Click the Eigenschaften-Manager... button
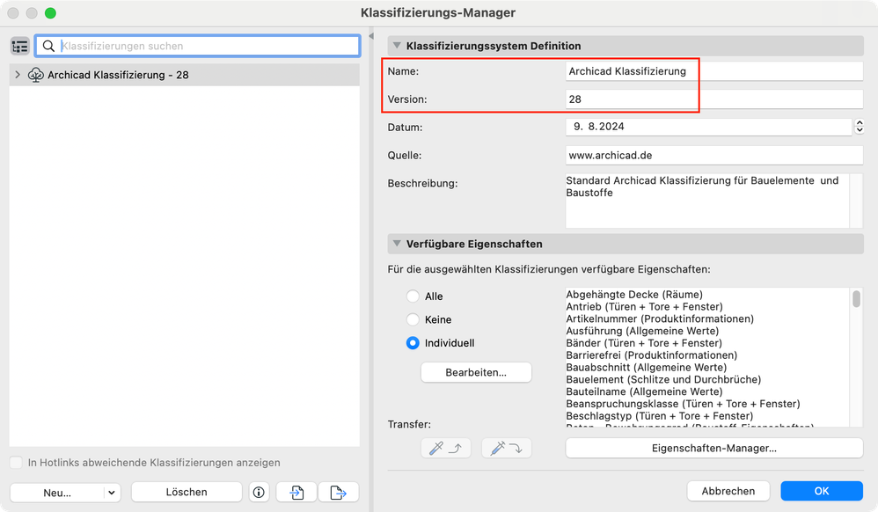 click(x=713, y=449)
